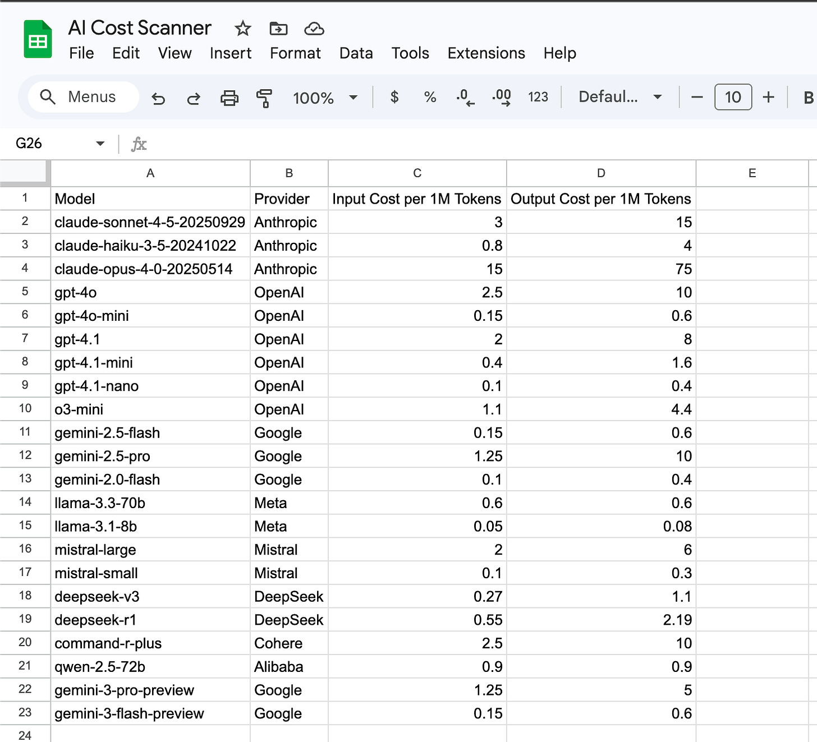Click the move to folder icon
This screenshot has height=742, width=817.
point(278,28)
